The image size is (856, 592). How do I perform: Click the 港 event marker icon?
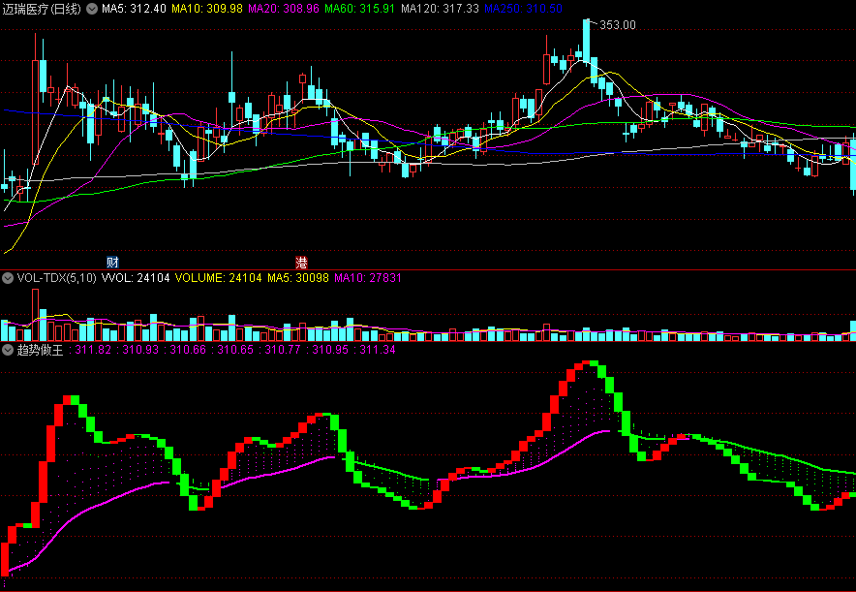[x=301, y=263]
